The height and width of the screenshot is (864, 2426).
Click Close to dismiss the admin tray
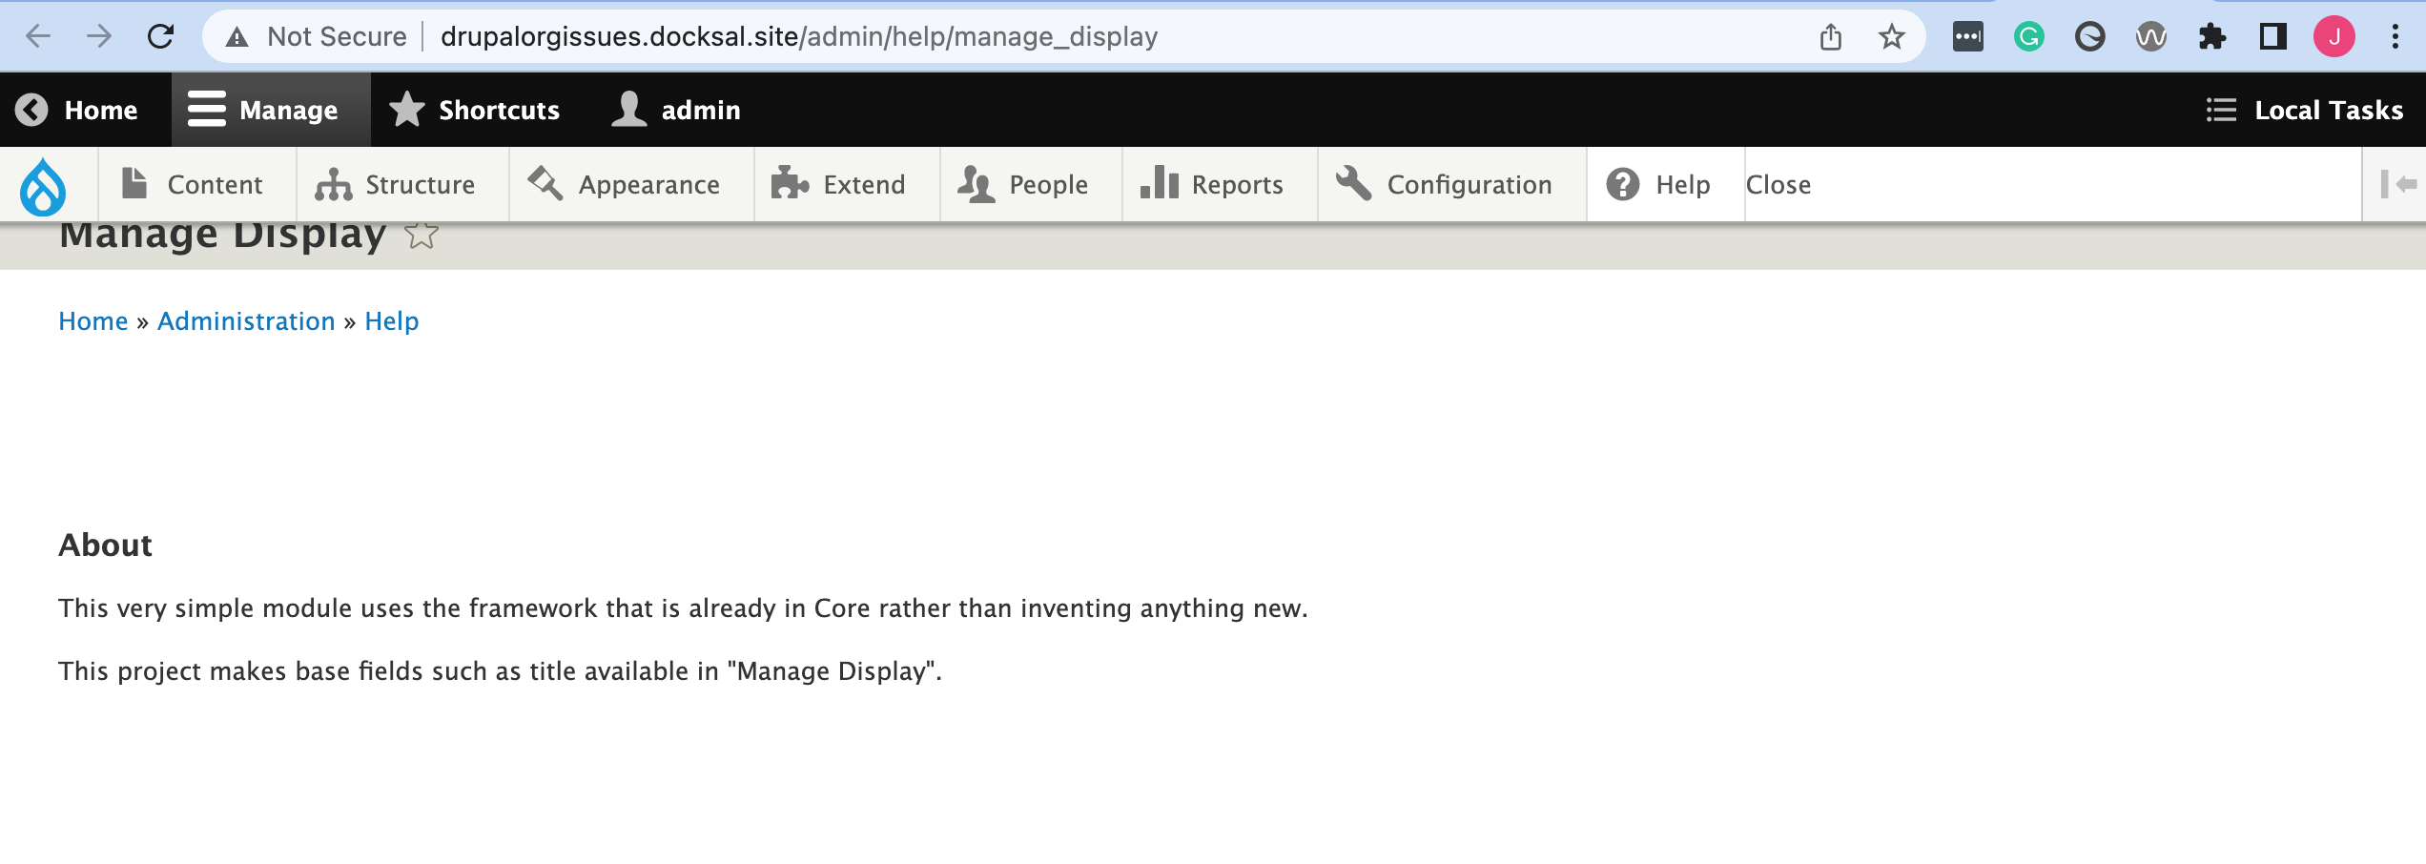tap(1781, 184)
